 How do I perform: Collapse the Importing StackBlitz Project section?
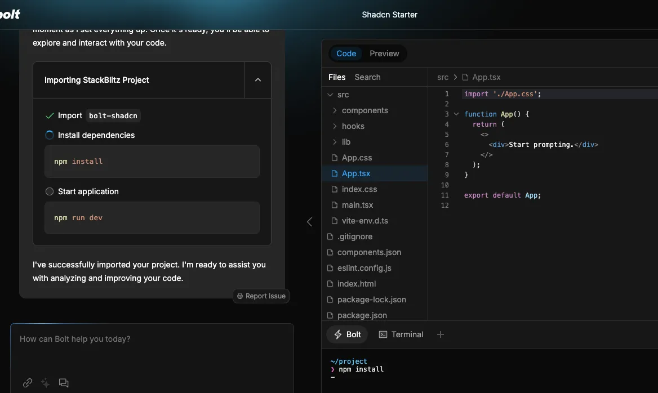point(258,80)
